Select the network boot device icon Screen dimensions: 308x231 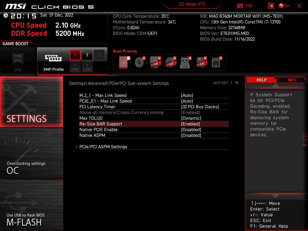(x=217, y=62)
